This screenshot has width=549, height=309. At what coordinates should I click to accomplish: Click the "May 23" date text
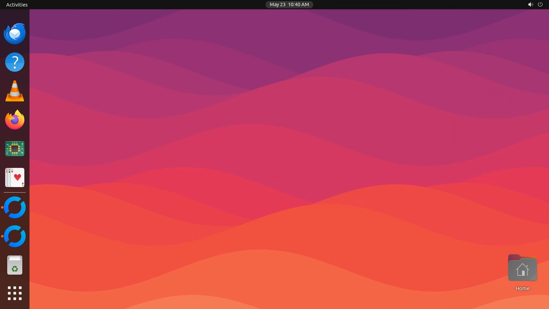click(x=277, y=4)
